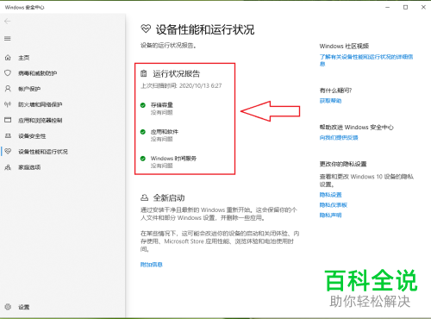Viewport: 431px width, 319px height.
Task: Click the app and browser control icon
Action: (8, 120)
